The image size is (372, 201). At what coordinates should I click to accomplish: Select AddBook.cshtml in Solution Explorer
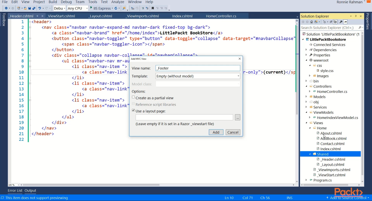pyautogui.click(x=333, y=139)
